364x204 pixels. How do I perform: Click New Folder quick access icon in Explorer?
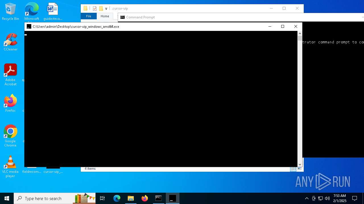point(101,8)
